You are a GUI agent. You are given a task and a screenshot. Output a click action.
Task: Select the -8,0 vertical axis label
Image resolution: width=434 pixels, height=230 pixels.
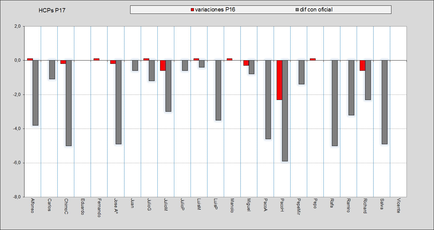point(17,197)
